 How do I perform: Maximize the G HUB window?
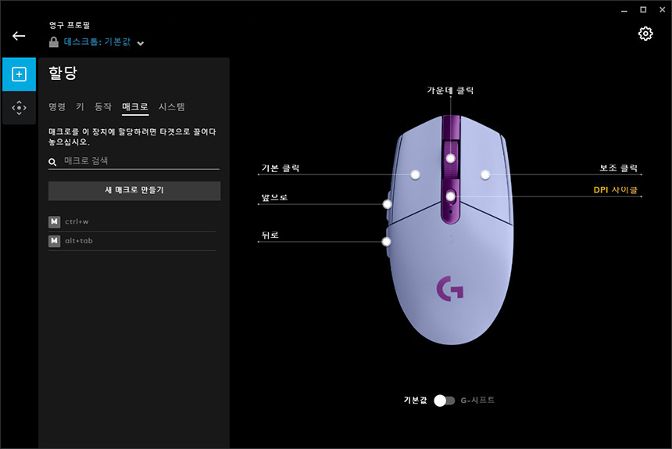(x=643, y=9)
